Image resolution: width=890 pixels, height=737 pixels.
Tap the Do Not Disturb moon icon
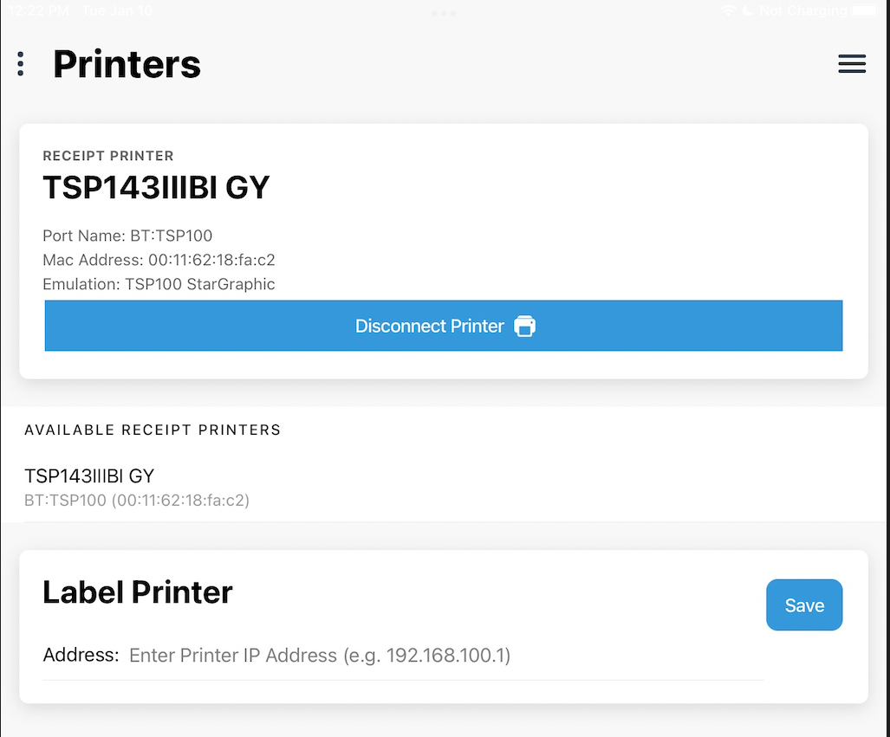[748, 11]
